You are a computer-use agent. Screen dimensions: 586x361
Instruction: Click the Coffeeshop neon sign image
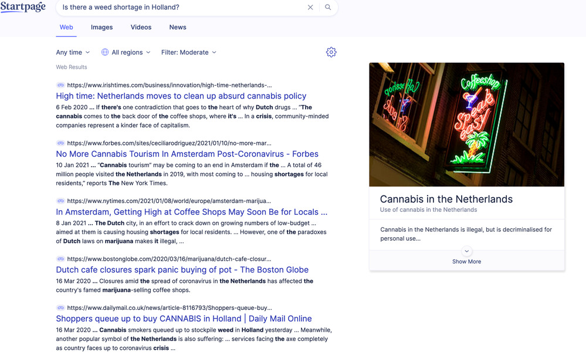click(466, 124)
